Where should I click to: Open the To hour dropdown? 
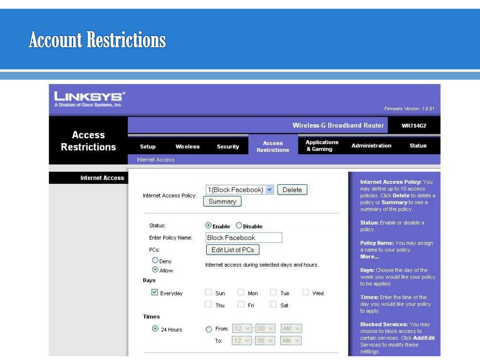coord(242,340)
